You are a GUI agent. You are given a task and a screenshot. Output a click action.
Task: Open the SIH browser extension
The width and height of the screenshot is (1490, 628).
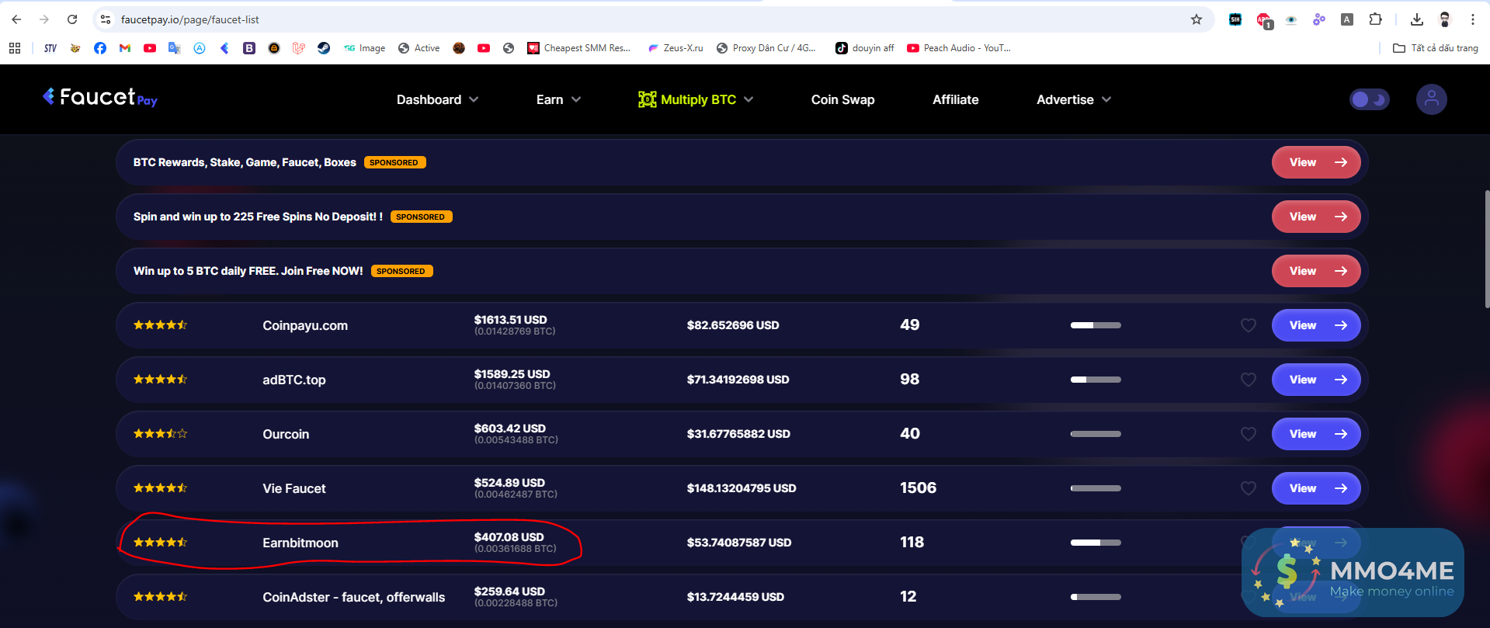(1235, 19)
